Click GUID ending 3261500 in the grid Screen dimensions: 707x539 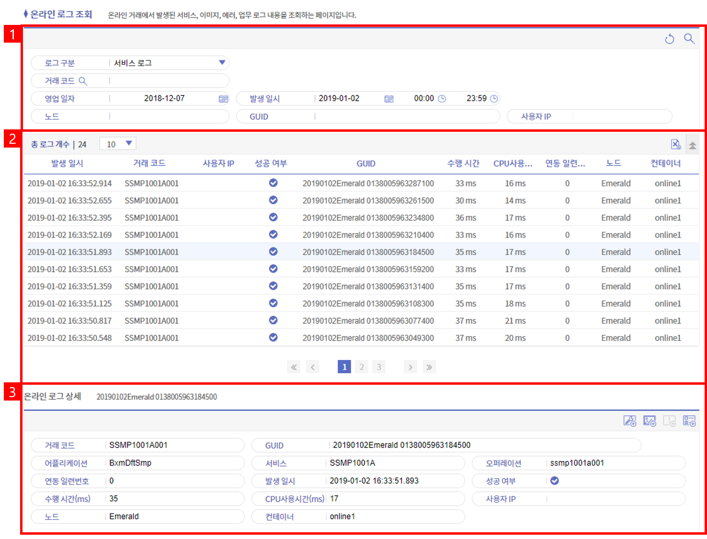(368, 201)
